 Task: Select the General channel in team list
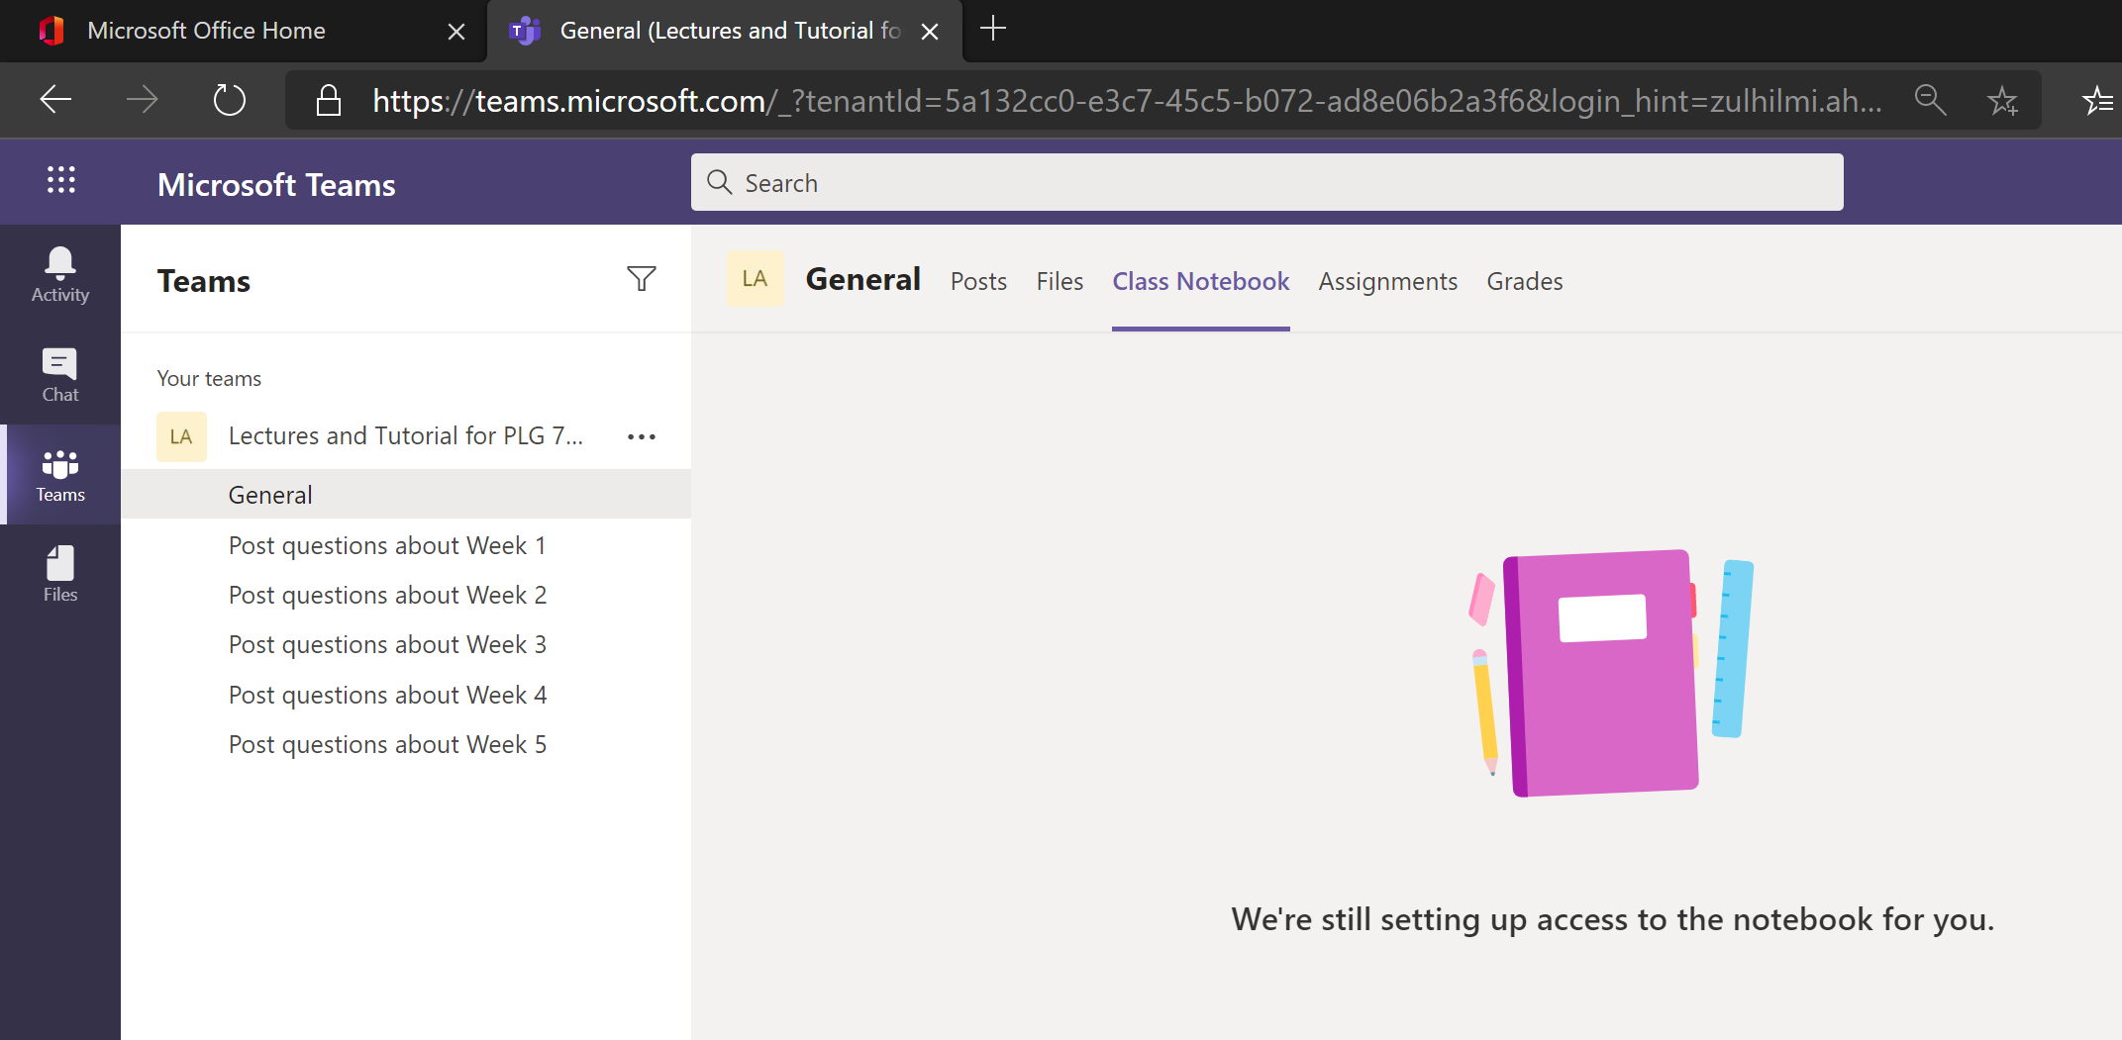(x=406, y=494)
